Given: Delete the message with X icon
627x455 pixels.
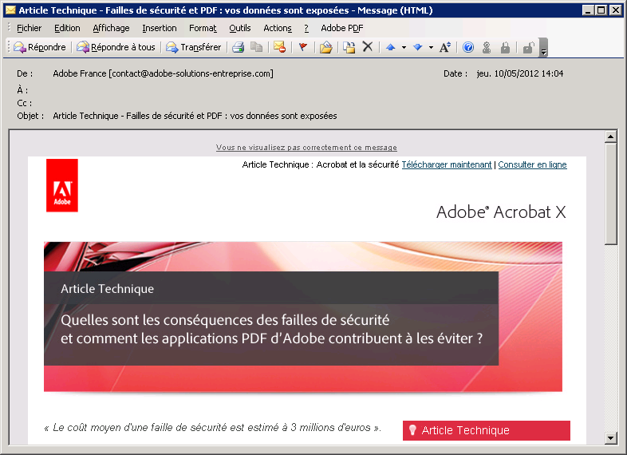Looking at the screenshot, I should click(368, 47).
